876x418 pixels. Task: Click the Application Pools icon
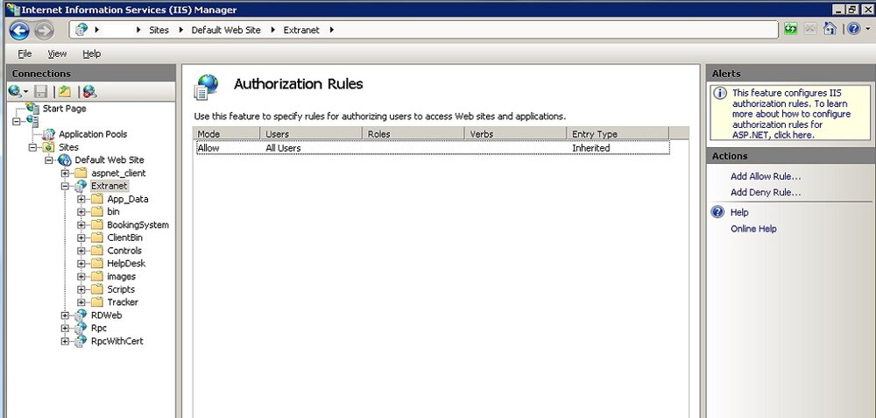(49, 134)
